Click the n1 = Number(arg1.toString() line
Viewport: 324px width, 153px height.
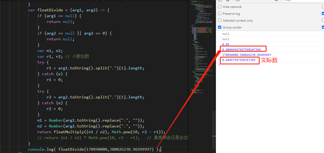tap(91, 120)
